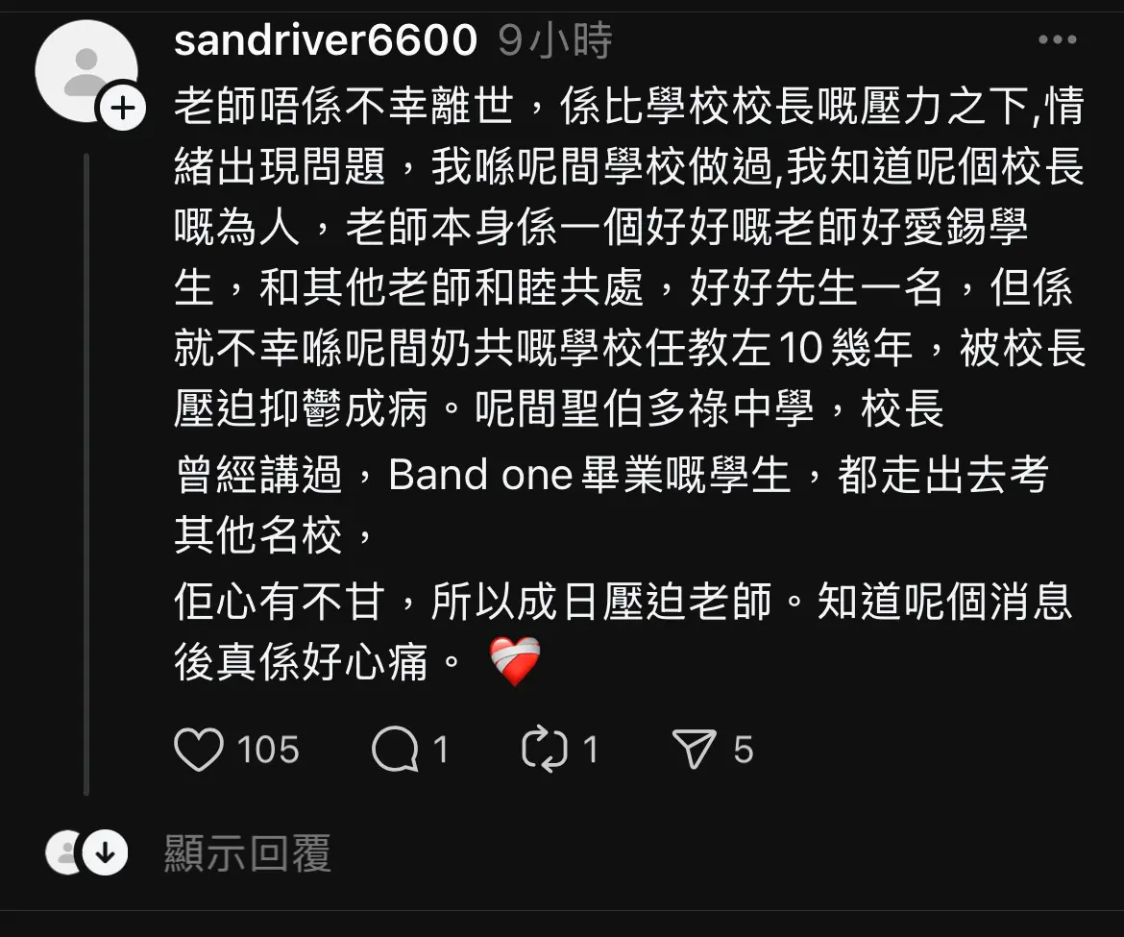
Task: Expand replies with the down arrow icon
Action: pyautogui.click(x=106, y=853)
